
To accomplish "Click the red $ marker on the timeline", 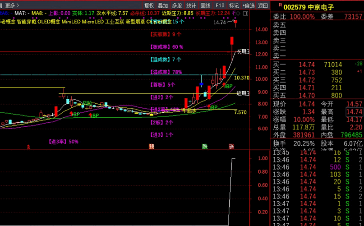I will [x=28, y=147].
